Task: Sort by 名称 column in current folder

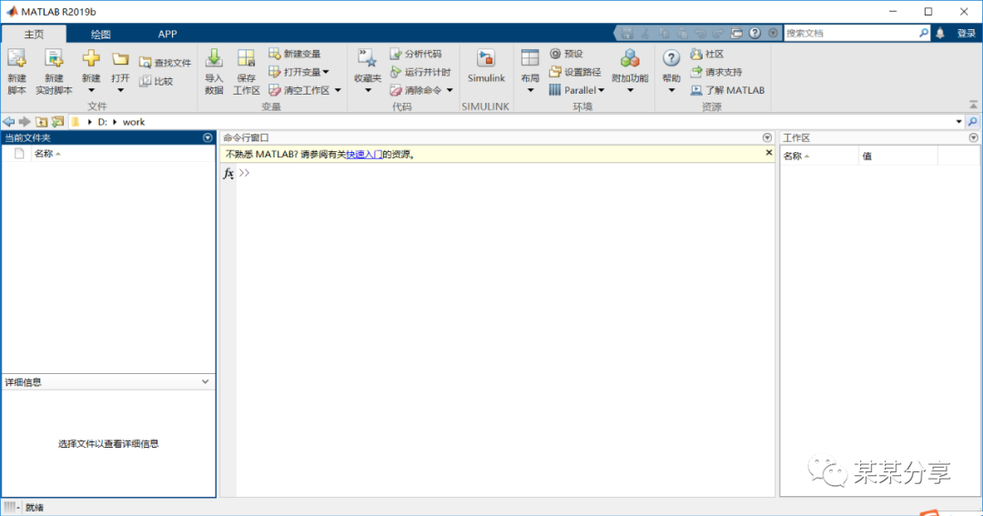Action: click(x=47, y=154)
